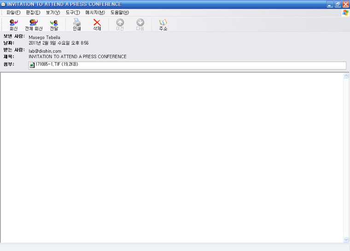350x251 pixels.
Task: Click recipient address lab@dkshin.com
Action: coord(45,51)
